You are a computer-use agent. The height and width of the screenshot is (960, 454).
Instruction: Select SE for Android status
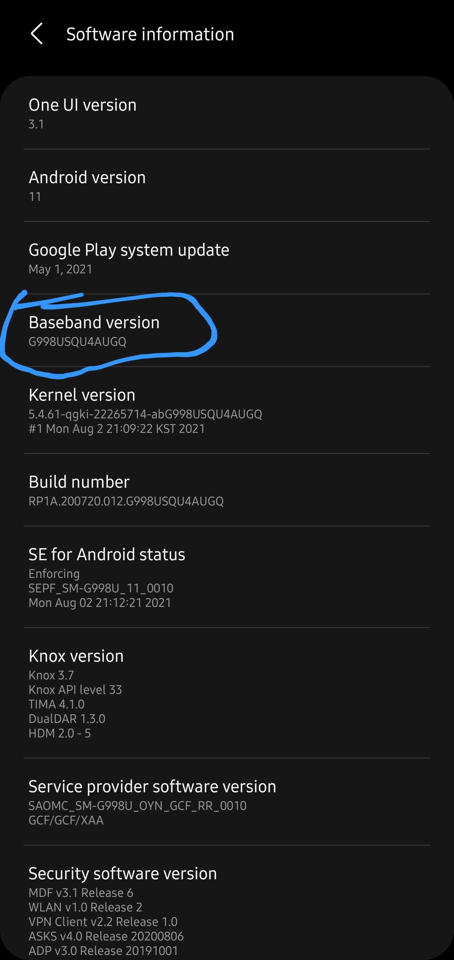click(227, 577)
